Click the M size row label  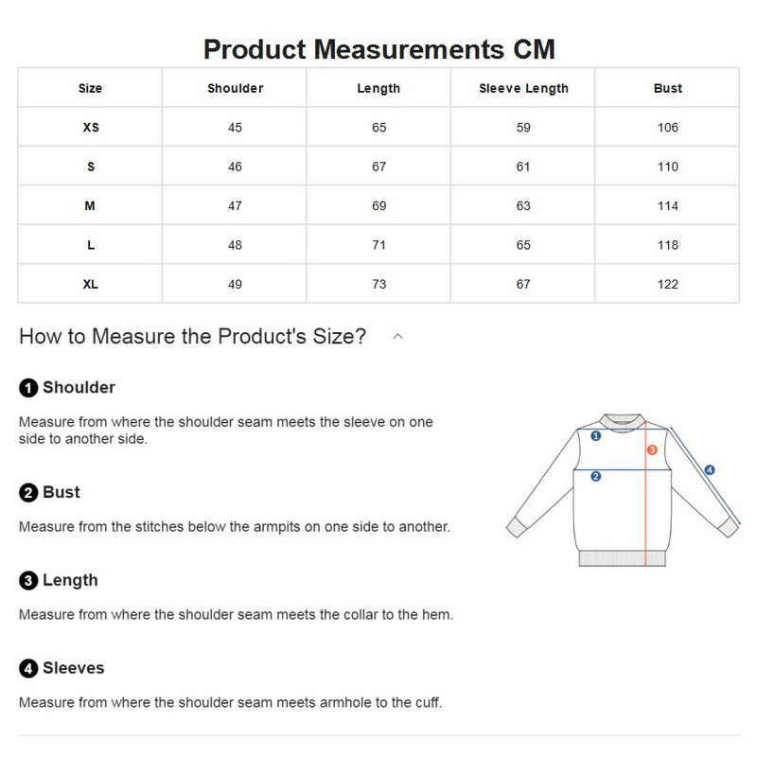point(90,205)
